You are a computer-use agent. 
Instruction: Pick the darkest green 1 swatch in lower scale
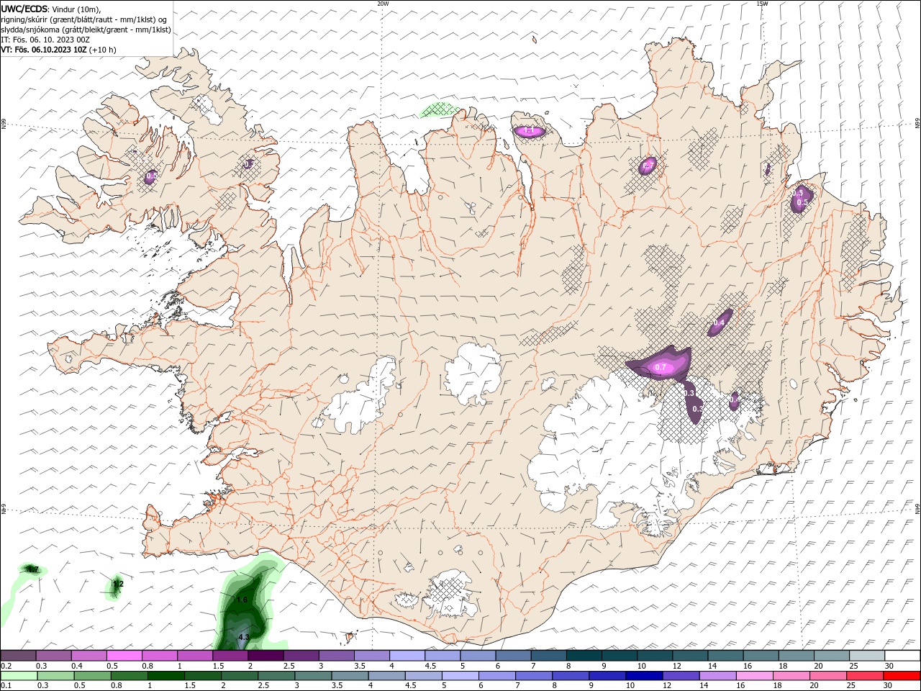[x=165, y=676]
